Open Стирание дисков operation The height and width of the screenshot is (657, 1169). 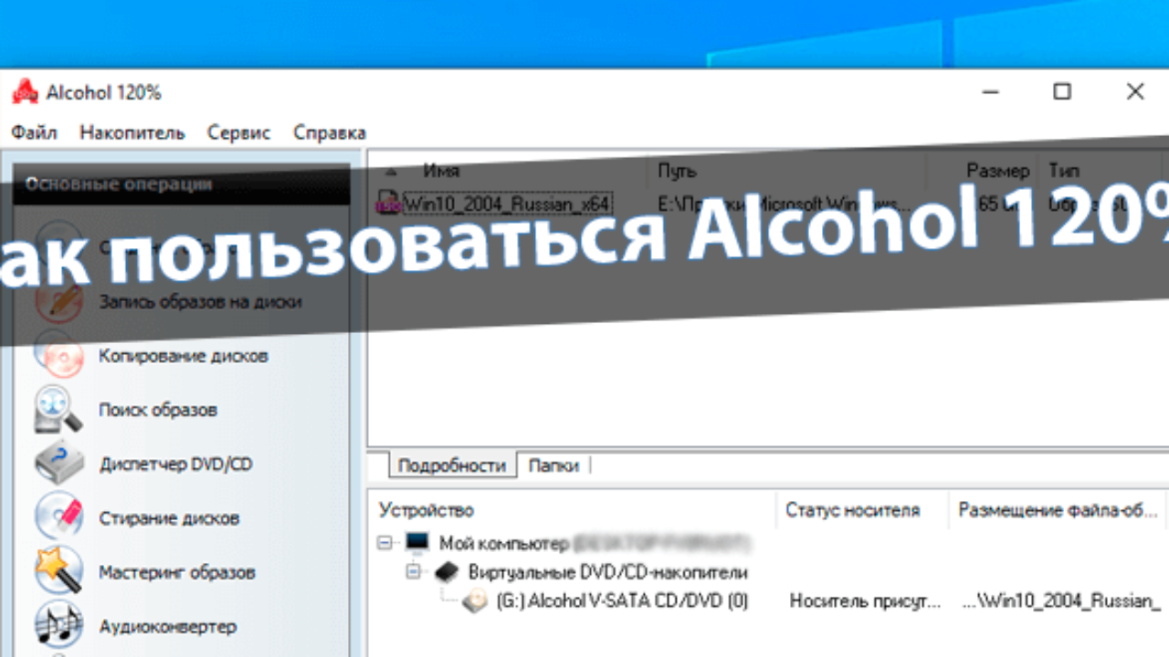coord(169,517)
